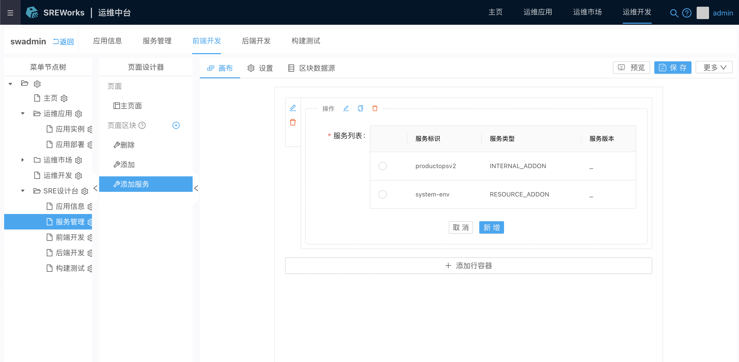
Task: Click add page block plus icon
Action: click(x=176, y=126)
